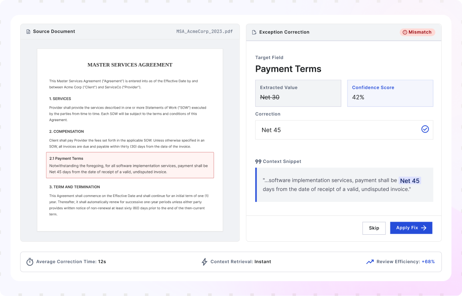The image size is (462, 296).
Task: Click the trending arrow Review Efficiency icon
Action: (x=370, y=262)
